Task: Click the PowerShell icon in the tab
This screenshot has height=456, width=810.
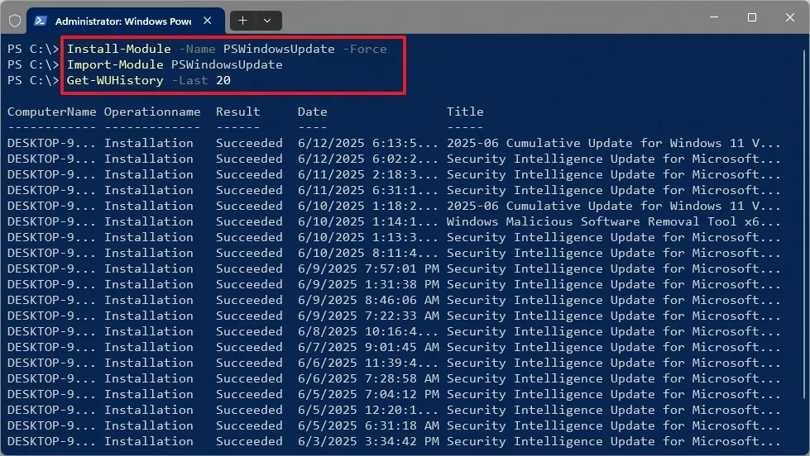Action: pyautogui.click(x=41, y=21)
